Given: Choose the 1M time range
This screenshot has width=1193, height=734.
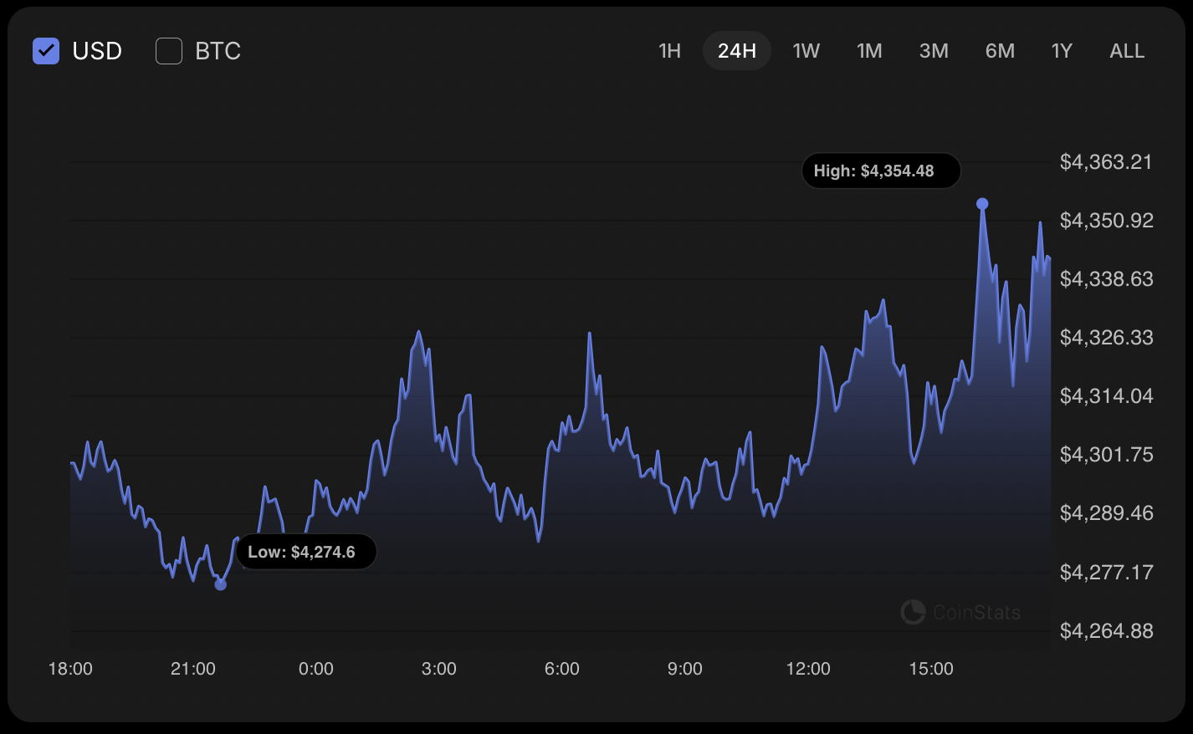Looking at the screenshot, I should coord(869,51).
